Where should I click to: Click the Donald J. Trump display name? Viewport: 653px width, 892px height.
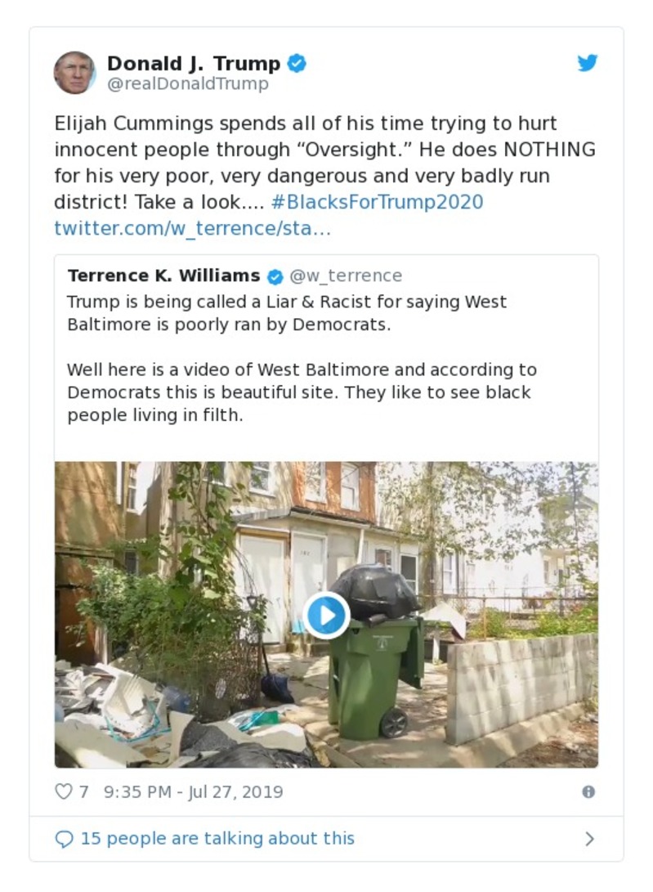click(x=194, y=64)
